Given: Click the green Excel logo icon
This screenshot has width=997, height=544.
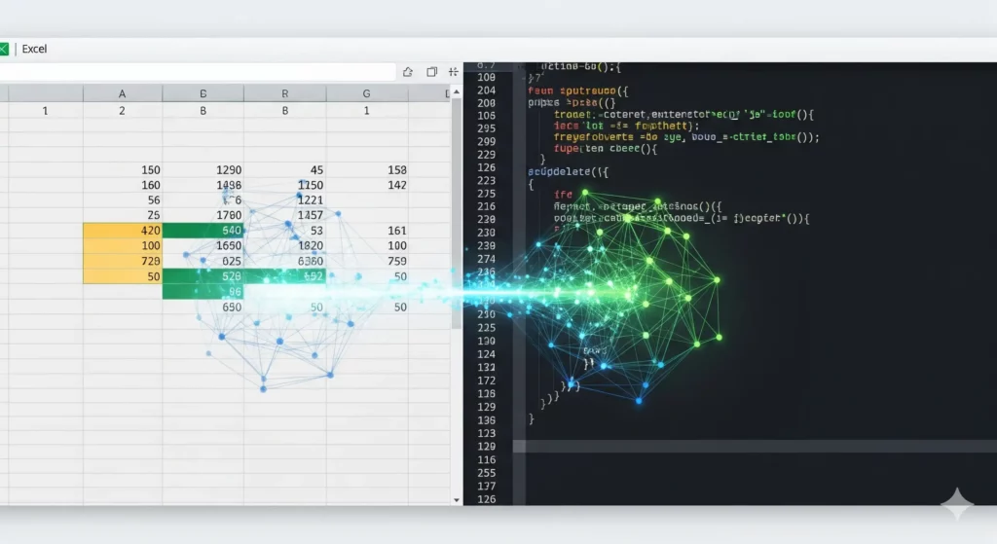Looking at the screenshot, I should 3,49.
